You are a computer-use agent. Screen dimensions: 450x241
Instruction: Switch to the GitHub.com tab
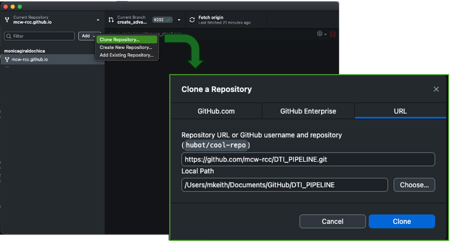216,111
